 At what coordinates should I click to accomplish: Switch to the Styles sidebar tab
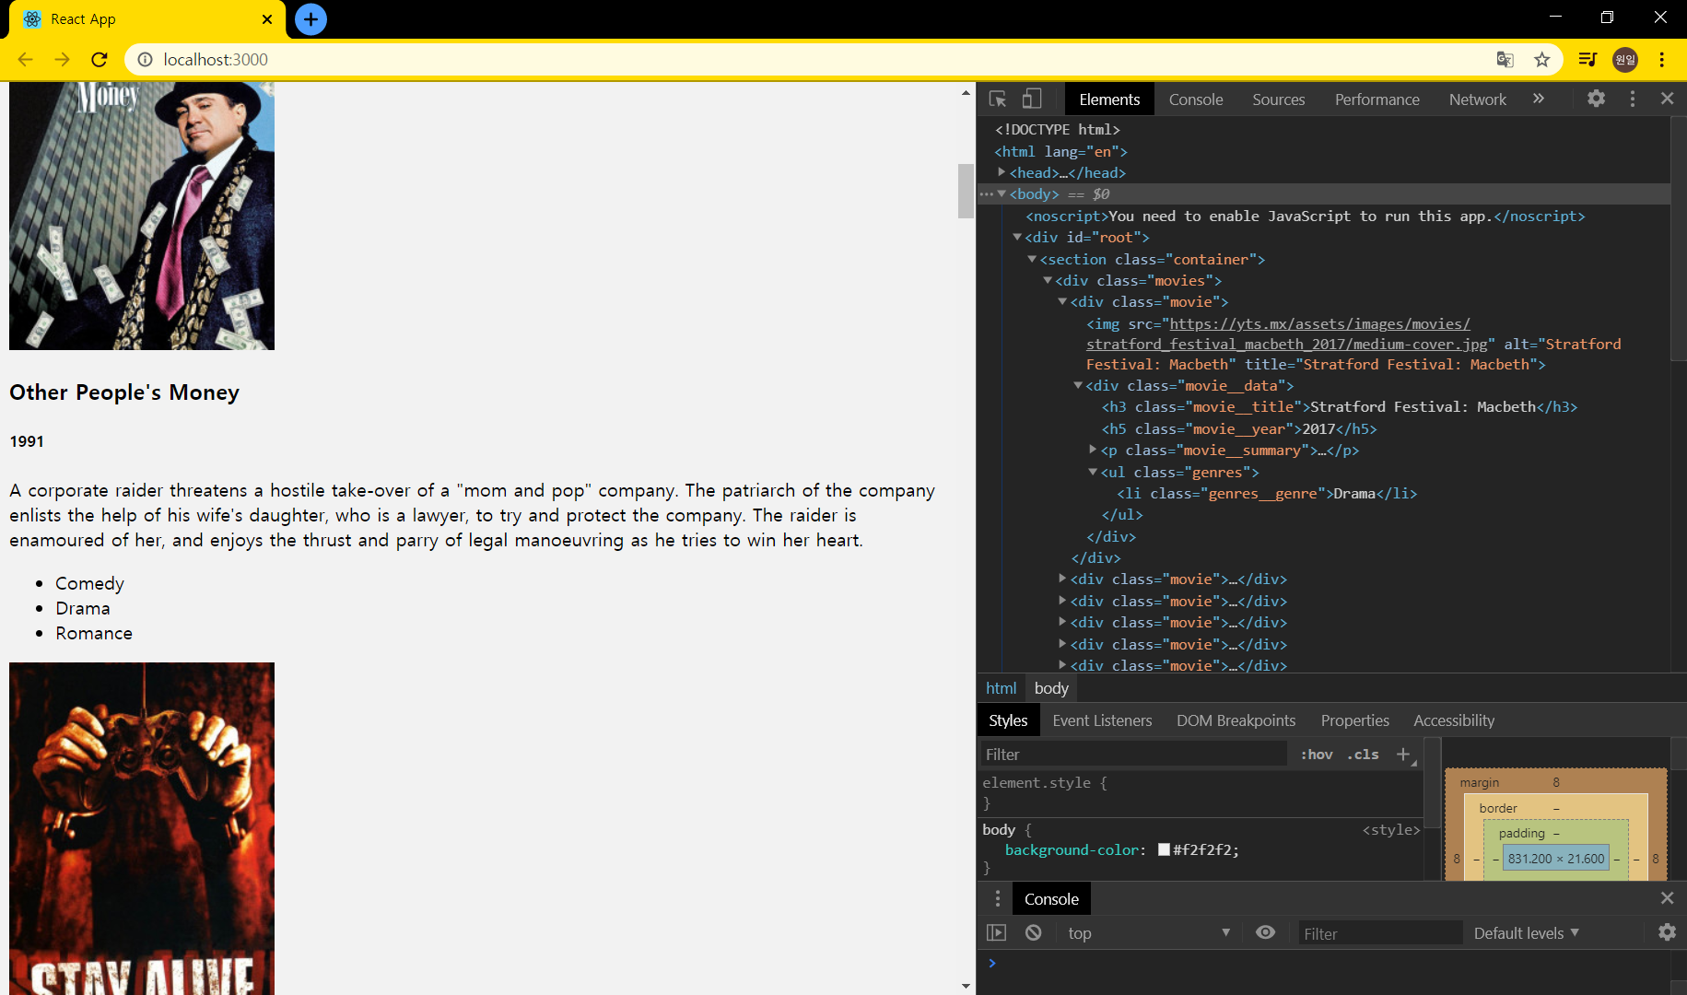pos(1008,720)
